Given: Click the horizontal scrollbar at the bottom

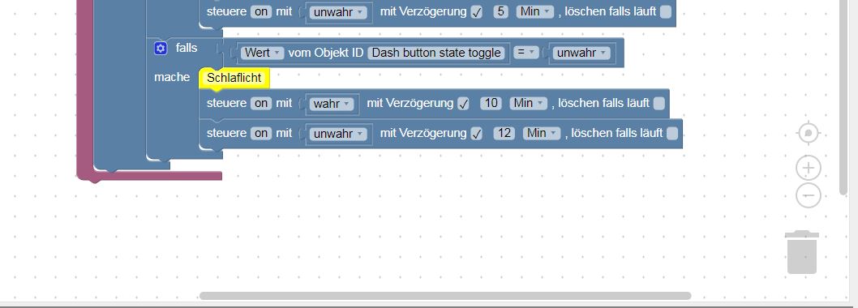Looking at the screenshot, I should pyautogui.click(x=445, y=296).
